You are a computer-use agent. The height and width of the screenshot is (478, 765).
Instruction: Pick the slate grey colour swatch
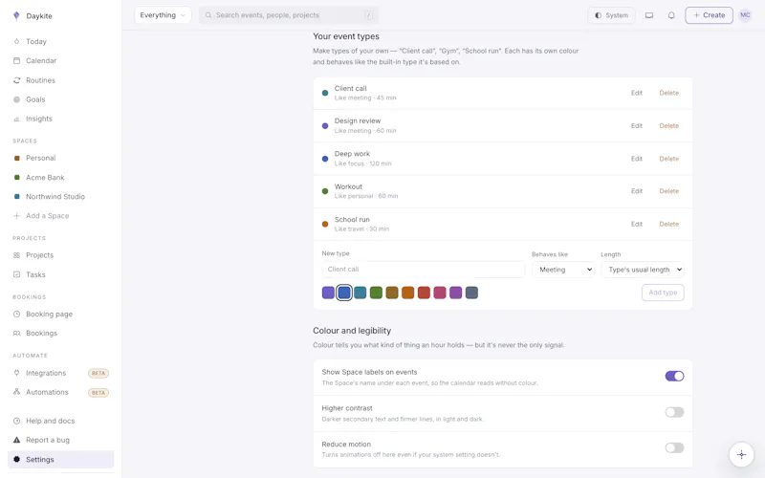pyautogui.click(x=471, y=293)
